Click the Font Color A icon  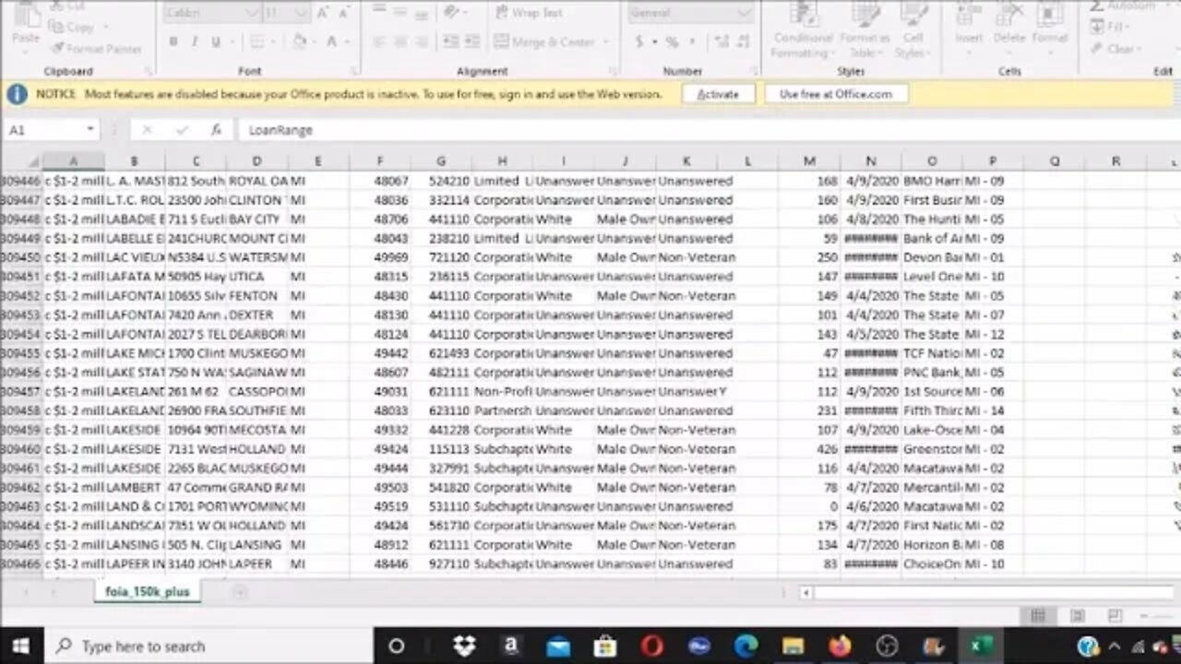[x=331, y=41]
